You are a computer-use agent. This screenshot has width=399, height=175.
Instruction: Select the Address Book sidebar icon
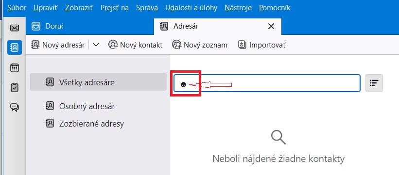[x=15, y=47]
